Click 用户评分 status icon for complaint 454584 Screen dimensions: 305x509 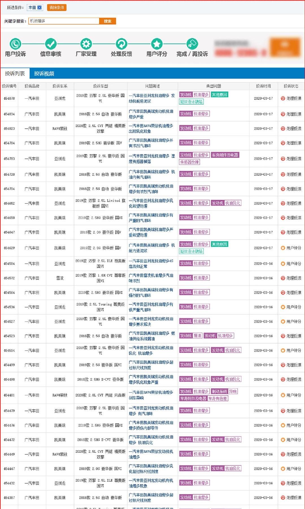coord(283,264)
